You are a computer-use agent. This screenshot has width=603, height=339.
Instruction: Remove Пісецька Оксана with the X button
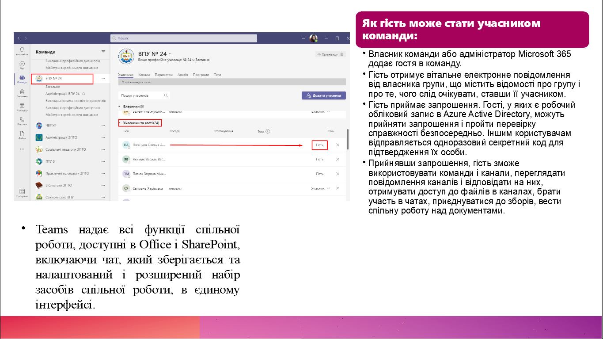338,145
